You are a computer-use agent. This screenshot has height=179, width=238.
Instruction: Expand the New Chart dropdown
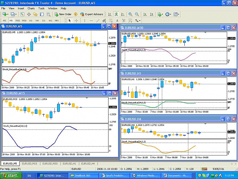coord(8,14)
